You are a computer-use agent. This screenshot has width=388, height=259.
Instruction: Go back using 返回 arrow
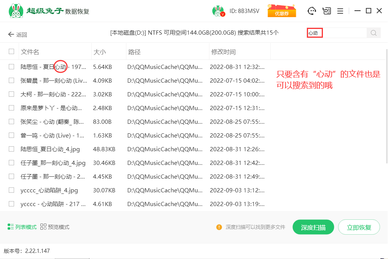(18, 35)
